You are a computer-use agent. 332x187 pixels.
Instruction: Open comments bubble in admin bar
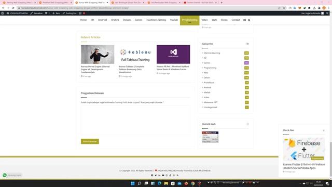click(46, 13)
